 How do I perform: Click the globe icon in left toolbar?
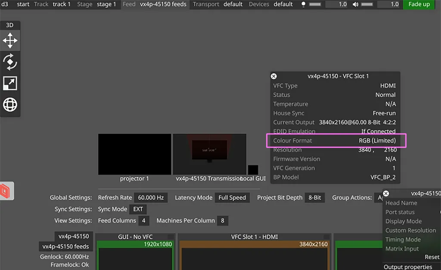tap(10, 104)
